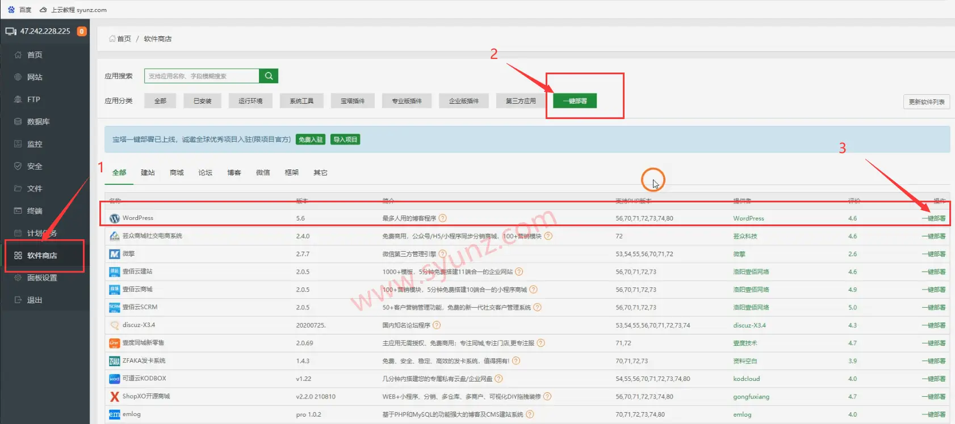
Task: Open the 面板设置 sidebar gear icon
Action: [x=18, y=278]
